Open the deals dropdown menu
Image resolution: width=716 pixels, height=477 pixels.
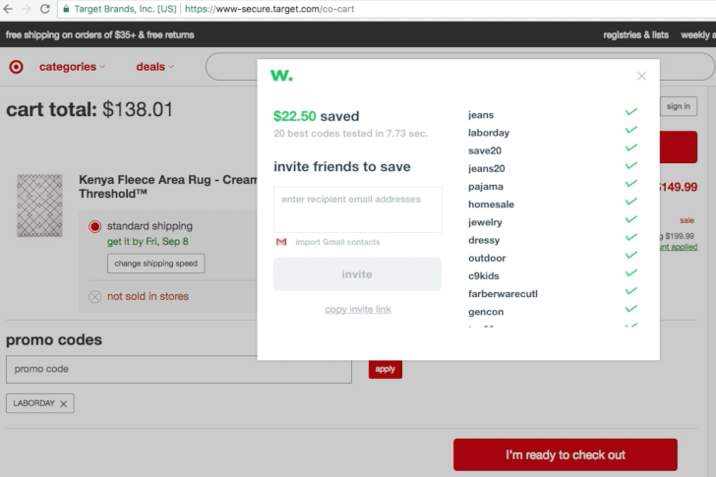pos(154,67)
